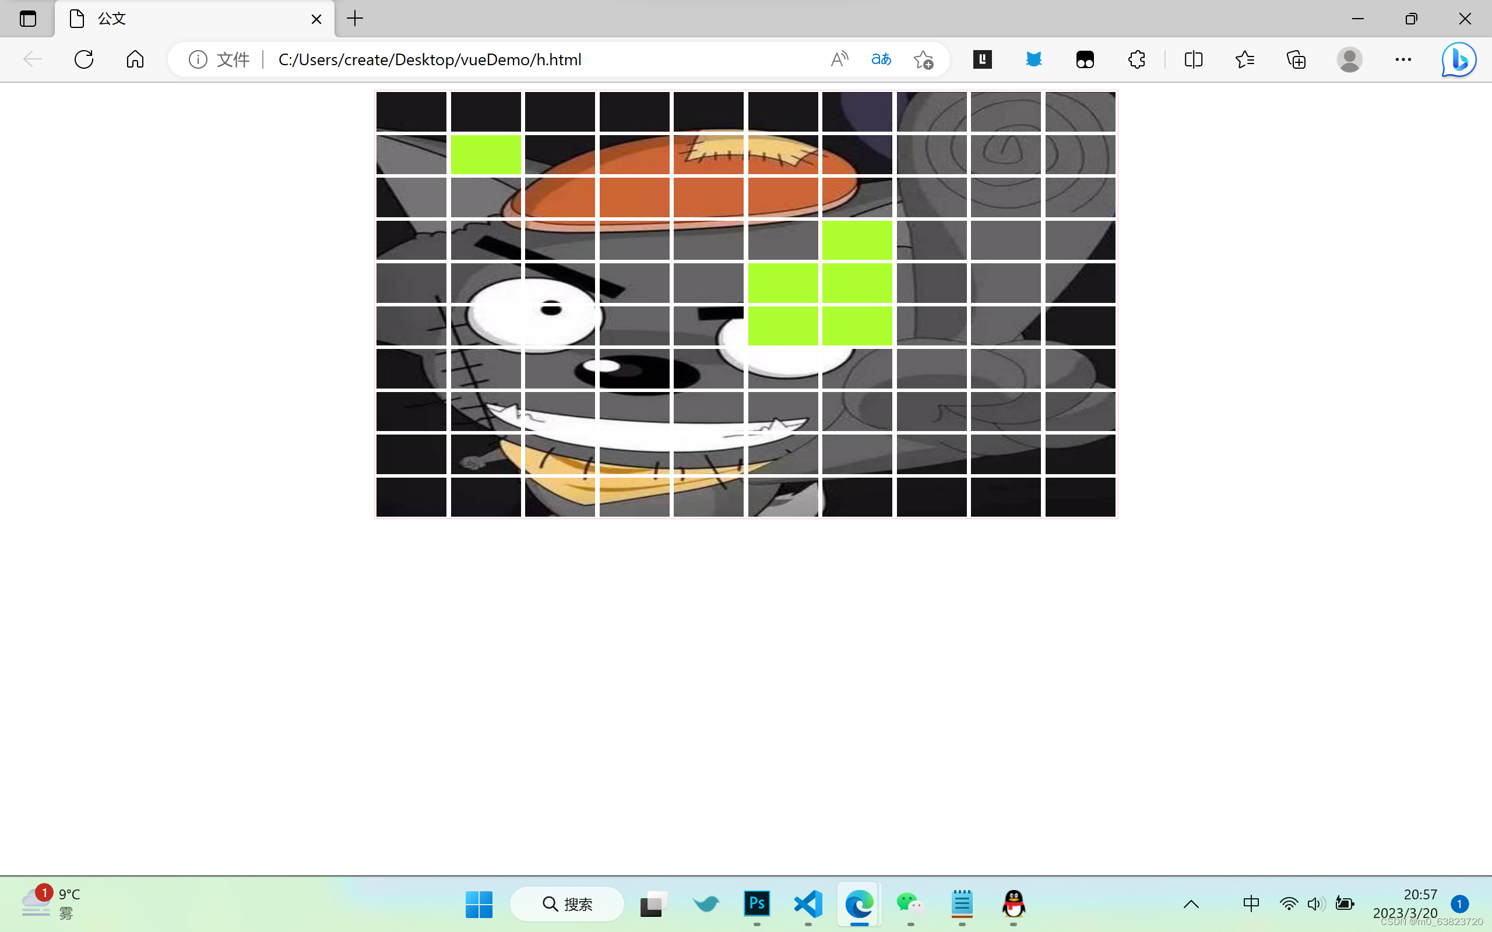Open the volume speaker tray icon
This screenshot has width=1492, height=932.
tap(1315, 904)
